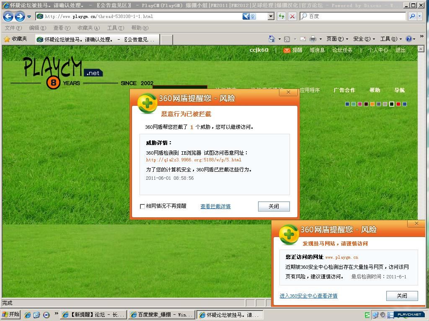Screen dimensions: 429x321
Task: Open the 查看(V) menu
Action: [x=62, y=28]
